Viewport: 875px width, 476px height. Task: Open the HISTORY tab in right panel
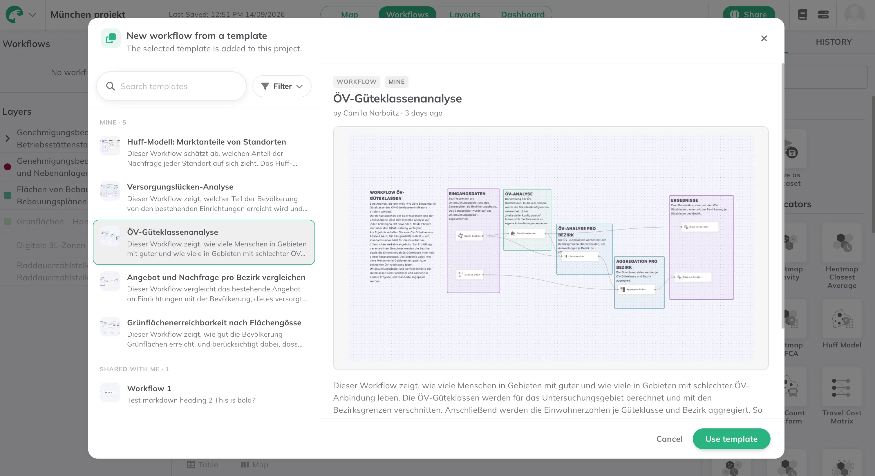click(834, 42)
